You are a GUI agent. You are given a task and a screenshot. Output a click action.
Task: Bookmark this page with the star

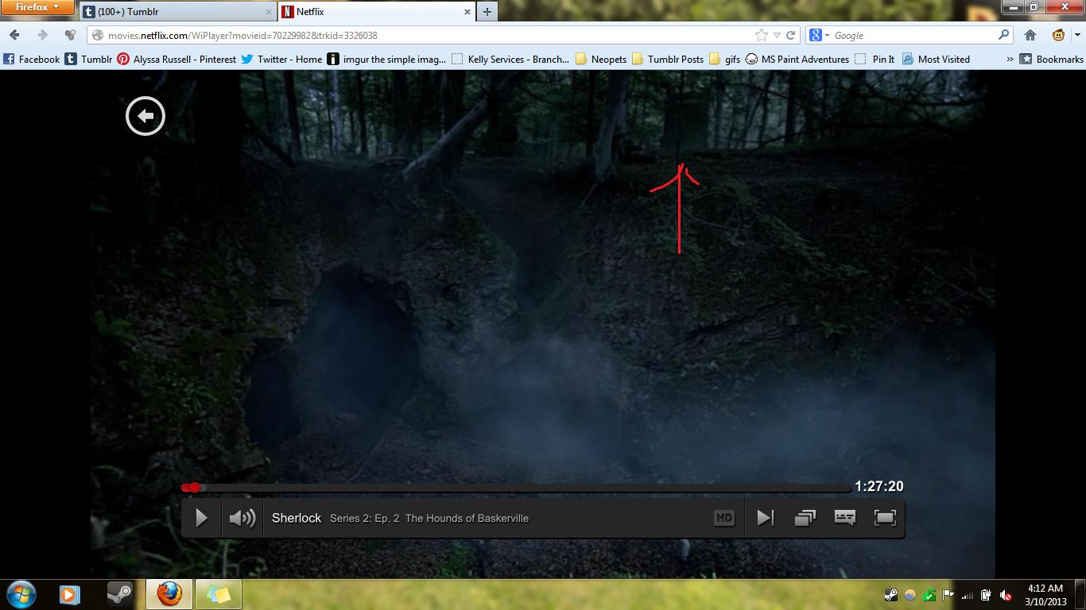coord(762,35)
